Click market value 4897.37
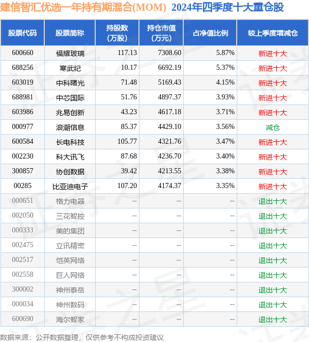 tap(170, 97)
